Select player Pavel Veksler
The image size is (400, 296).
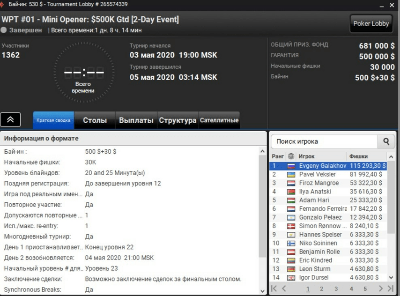[x=328, y=175]
